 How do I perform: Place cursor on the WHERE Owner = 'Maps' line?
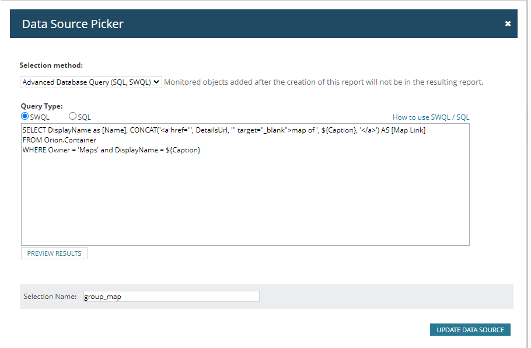(x=111, y=150)
